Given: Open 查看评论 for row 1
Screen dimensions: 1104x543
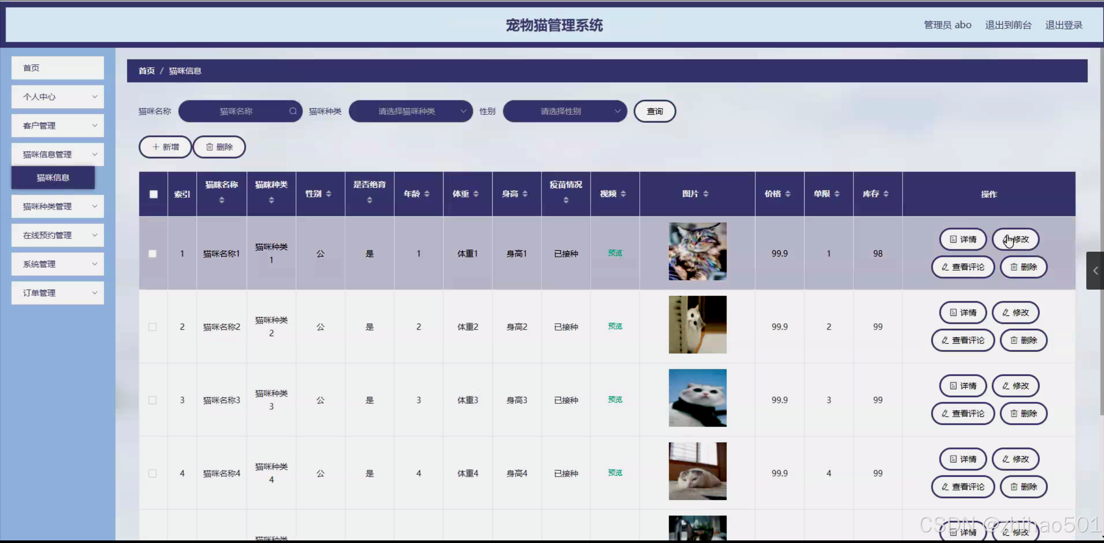Looking at the screenshot, I should click(x=962, y=267).
